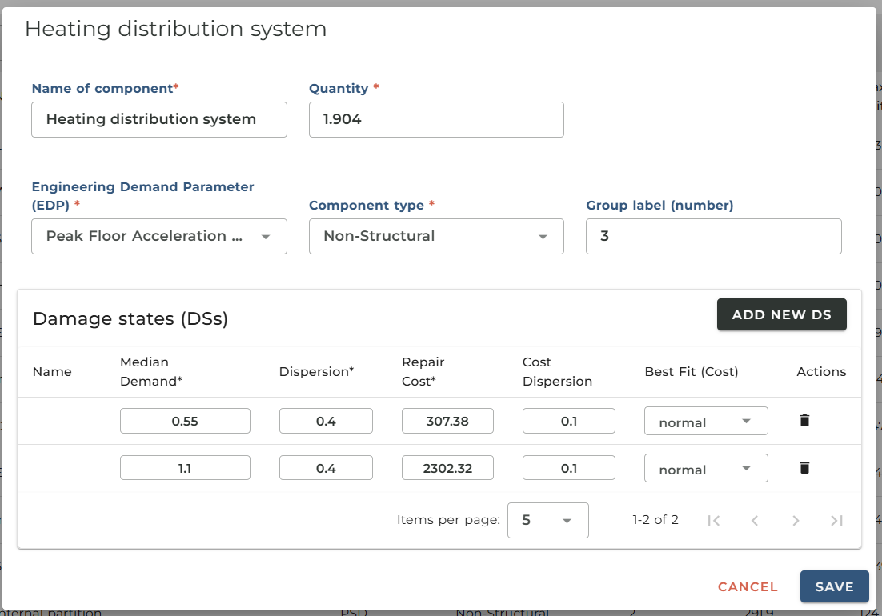Open the Engineering Demand Parameter dropdown
Image resolution: width=882 pixels, height=616 pixels.
click(x=159, y=236)
